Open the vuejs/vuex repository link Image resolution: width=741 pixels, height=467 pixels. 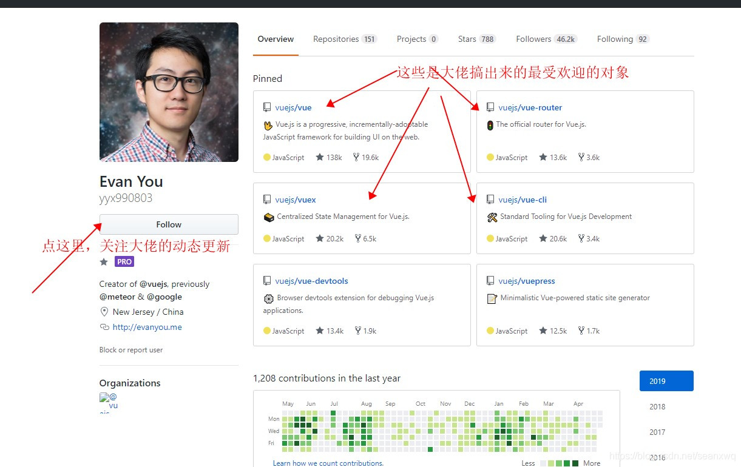(296, 200)
